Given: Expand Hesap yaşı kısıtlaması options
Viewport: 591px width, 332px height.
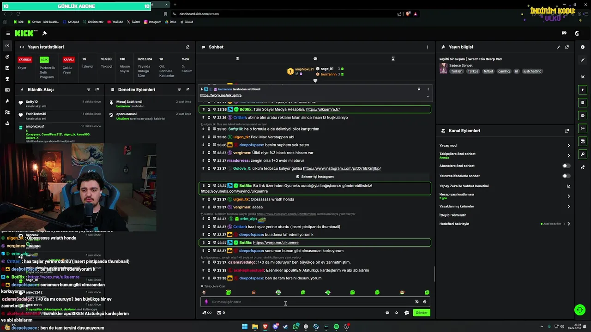Looking at the screenshot, I should pos(568,196).
